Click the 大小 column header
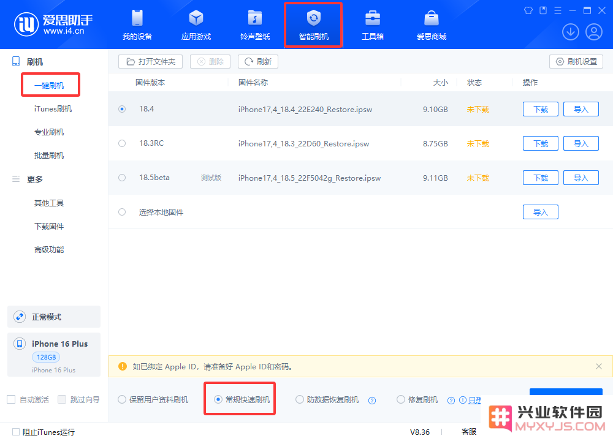Image resolution: width=613 pixels, height=441 pixels. (x=441, y=83)
